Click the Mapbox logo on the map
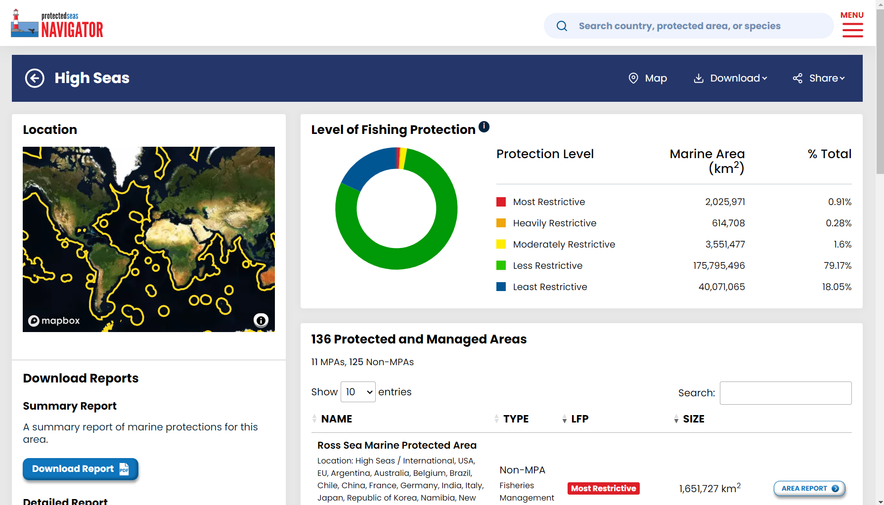Image resolution: width=884 pixels, height=505 pixels. coord(53,320)
